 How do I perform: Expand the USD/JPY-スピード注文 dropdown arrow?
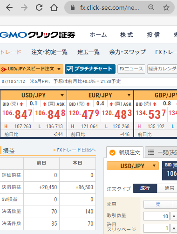[59, 69]
